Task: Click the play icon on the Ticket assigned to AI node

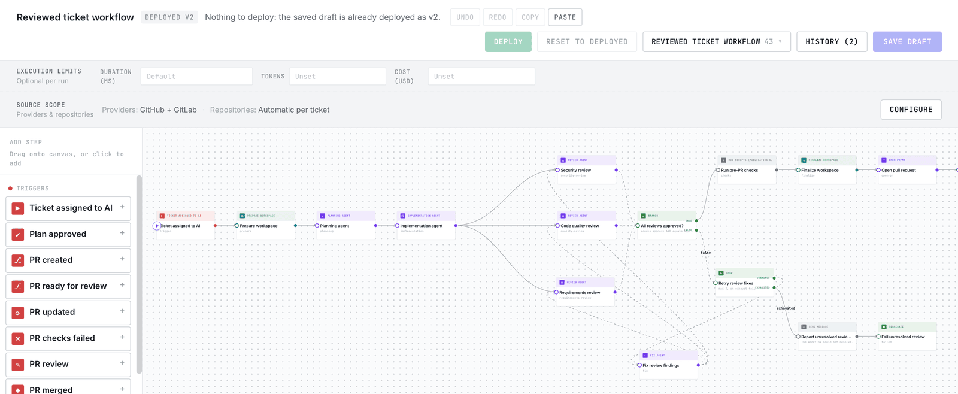Action: (x=157, y=226)
